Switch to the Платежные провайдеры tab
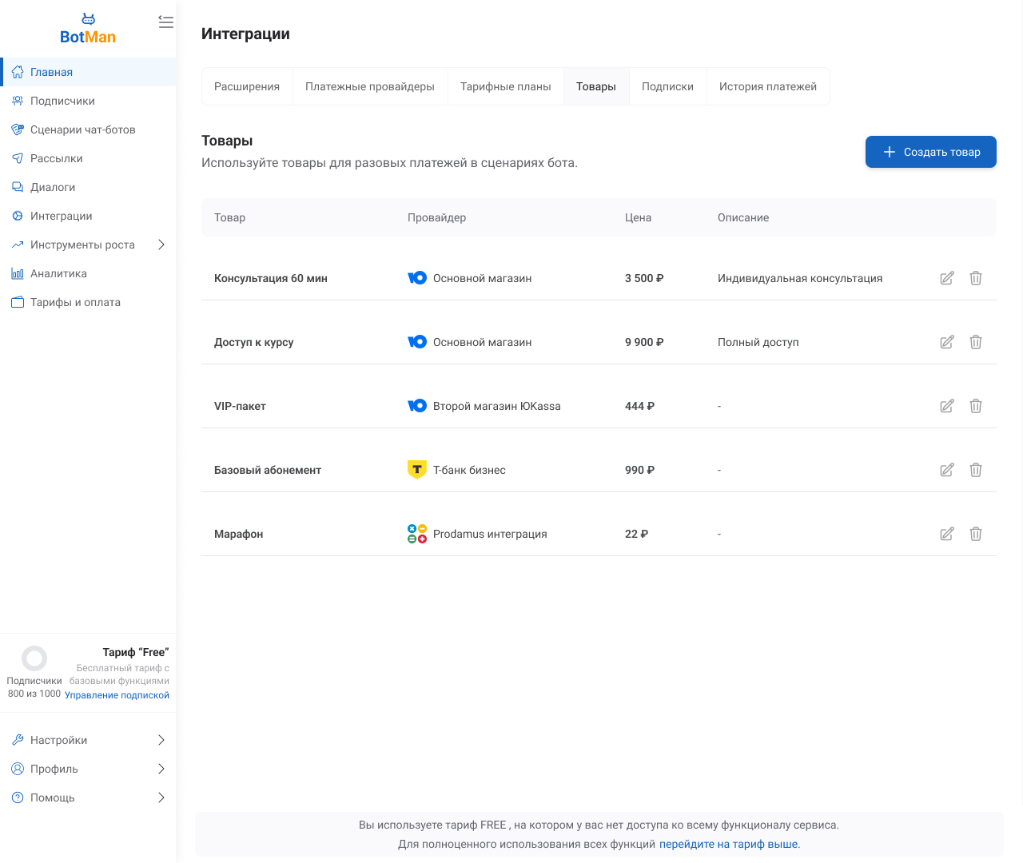 (369, 86)
